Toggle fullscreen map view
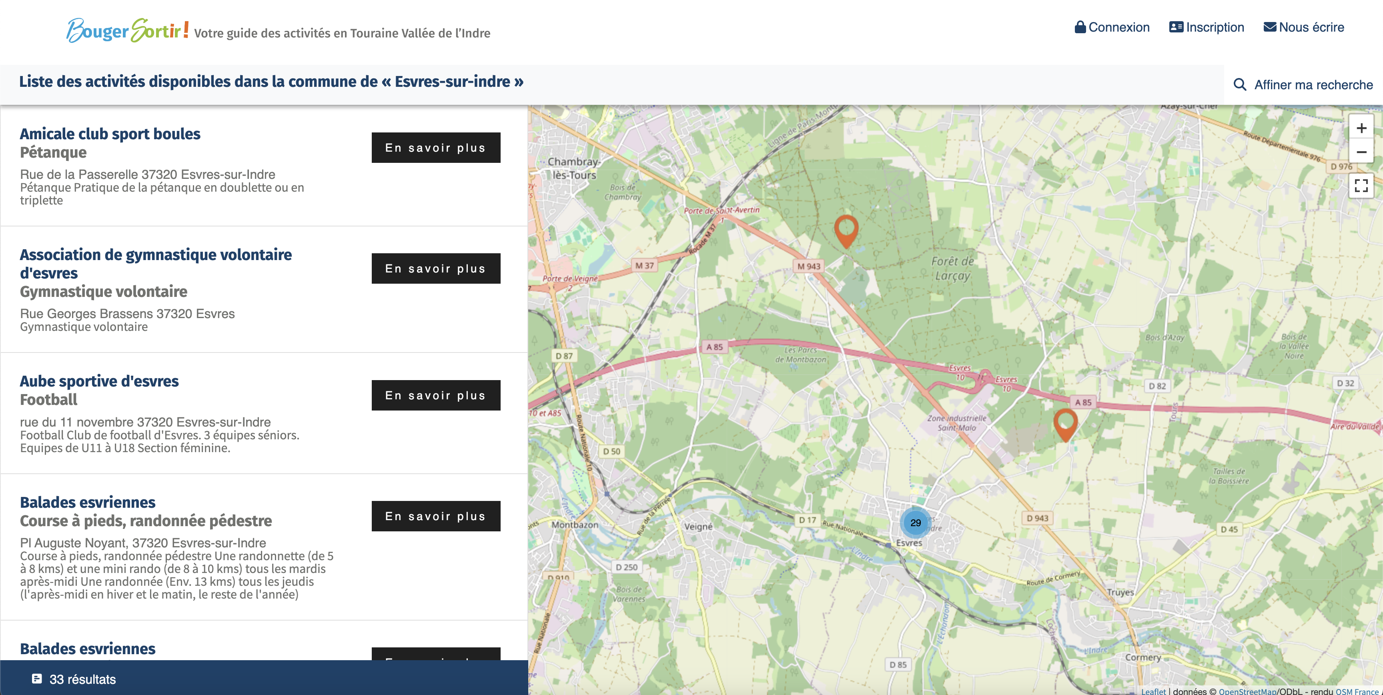The width and height of the screenshot is (1383, 695). tap(1361, 186)
